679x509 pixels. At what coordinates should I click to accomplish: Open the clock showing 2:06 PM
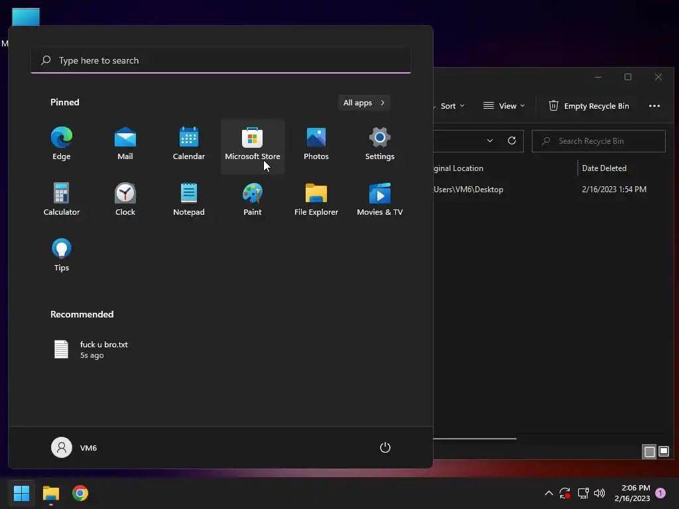pyautogui.click(x=632, y=493)
